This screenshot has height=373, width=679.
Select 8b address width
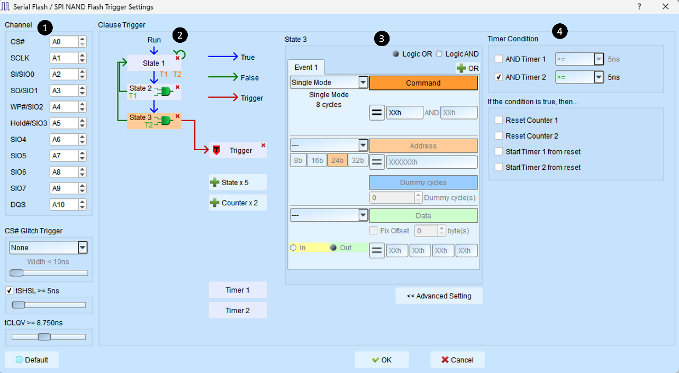(x=298, y=160)
